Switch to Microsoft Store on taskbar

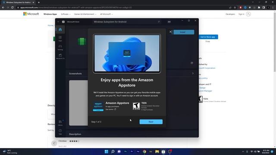163,152
